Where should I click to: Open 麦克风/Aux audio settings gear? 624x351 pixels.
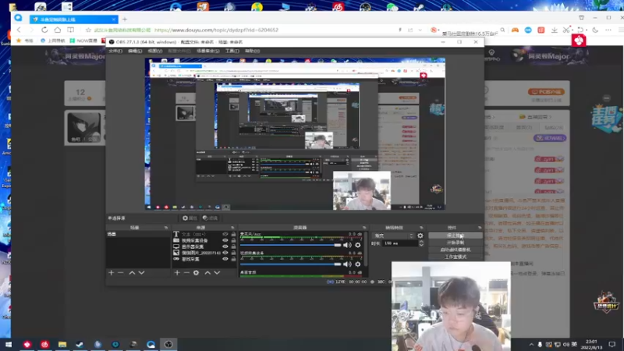point(358,245)
